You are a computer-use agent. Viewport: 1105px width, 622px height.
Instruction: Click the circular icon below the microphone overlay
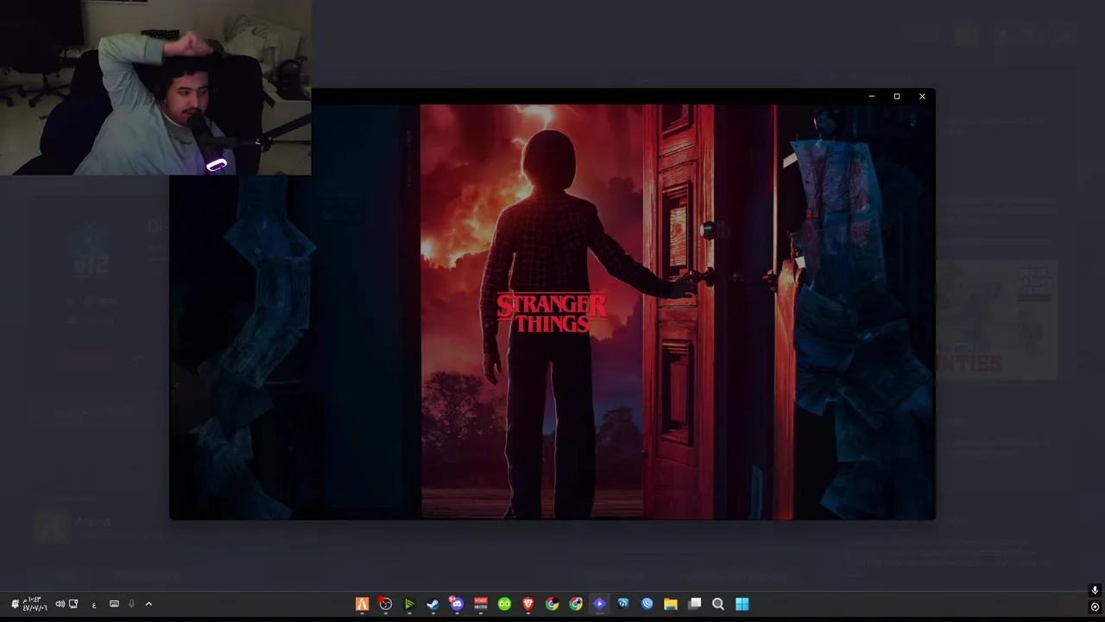pos(1095,606)
